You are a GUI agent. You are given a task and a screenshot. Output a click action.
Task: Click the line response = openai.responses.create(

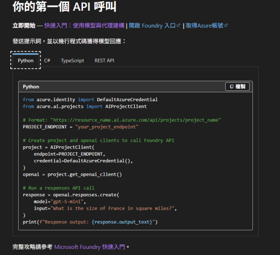pyautogui.click(x=71, y=195)
